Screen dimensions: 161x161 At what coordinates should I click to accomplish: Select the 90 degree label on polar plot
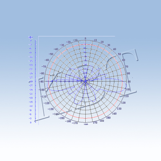(x=129, y=81)
